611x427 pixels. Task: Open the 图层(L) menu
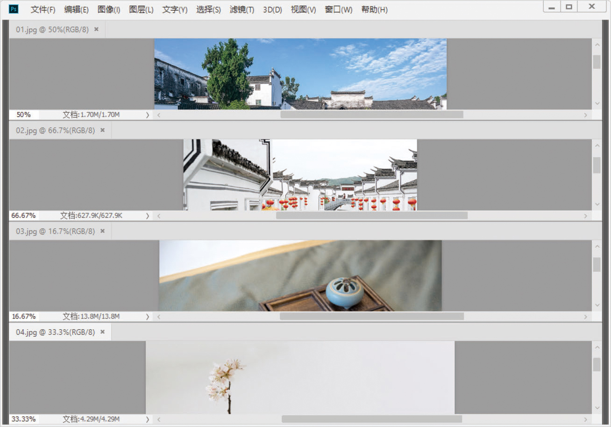(141, 9)
